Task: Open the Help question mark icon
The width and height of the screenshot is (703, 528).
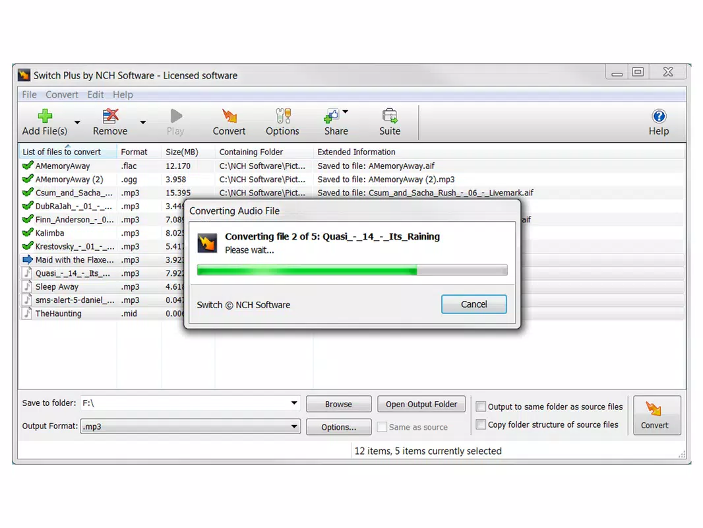Action: (659, 117)
